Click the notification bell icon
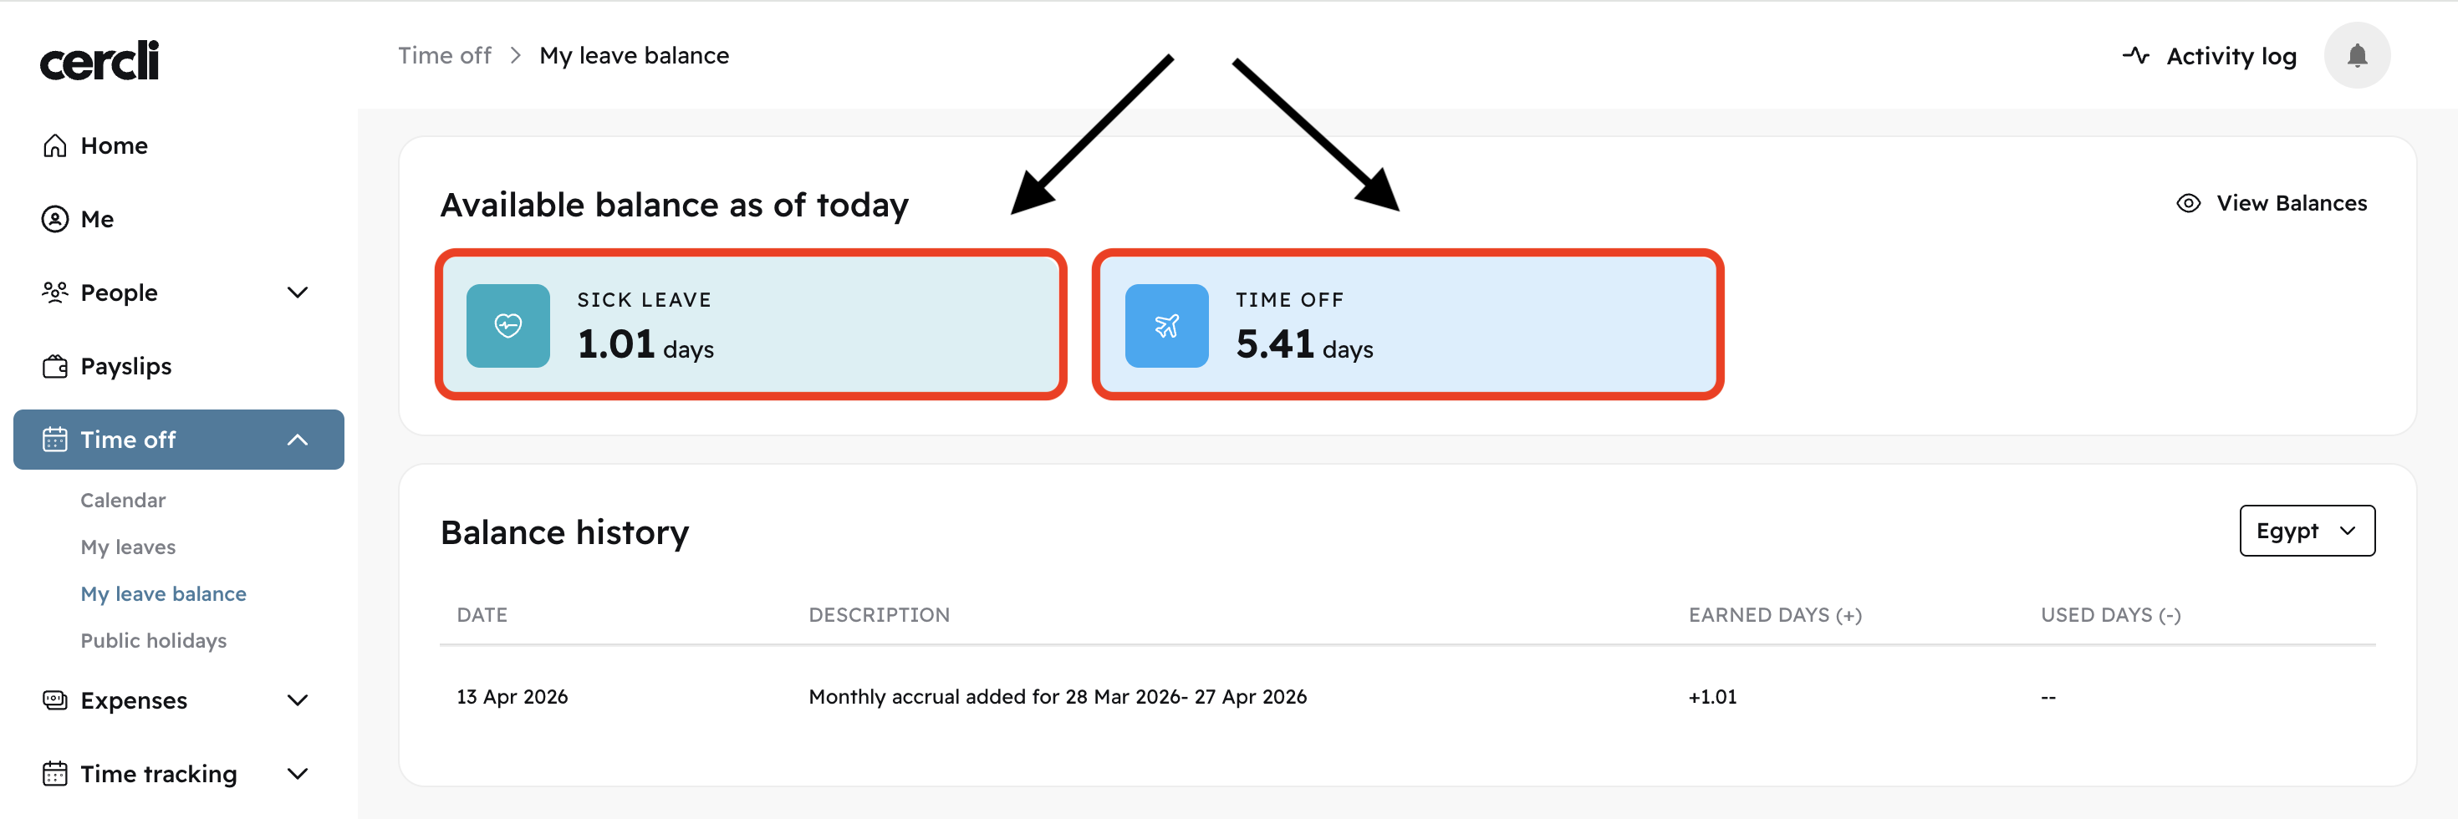Viewport: 2458px width, 819px height. coord(2356,56)
